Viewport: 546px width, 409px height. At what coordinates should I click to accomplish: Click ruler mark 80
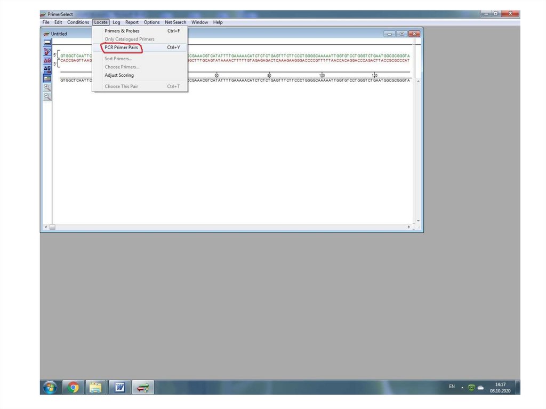269,75
